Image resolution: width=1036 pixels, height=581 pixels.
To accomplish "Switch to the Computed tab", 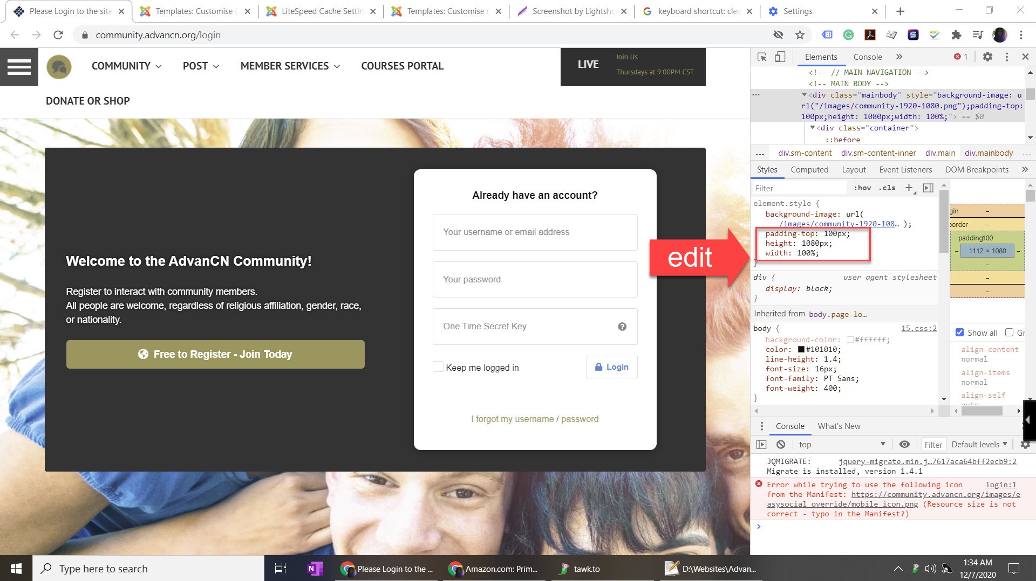I will 809,169.
